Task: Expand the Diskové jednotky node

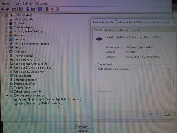Action: (x=6, y=19)
